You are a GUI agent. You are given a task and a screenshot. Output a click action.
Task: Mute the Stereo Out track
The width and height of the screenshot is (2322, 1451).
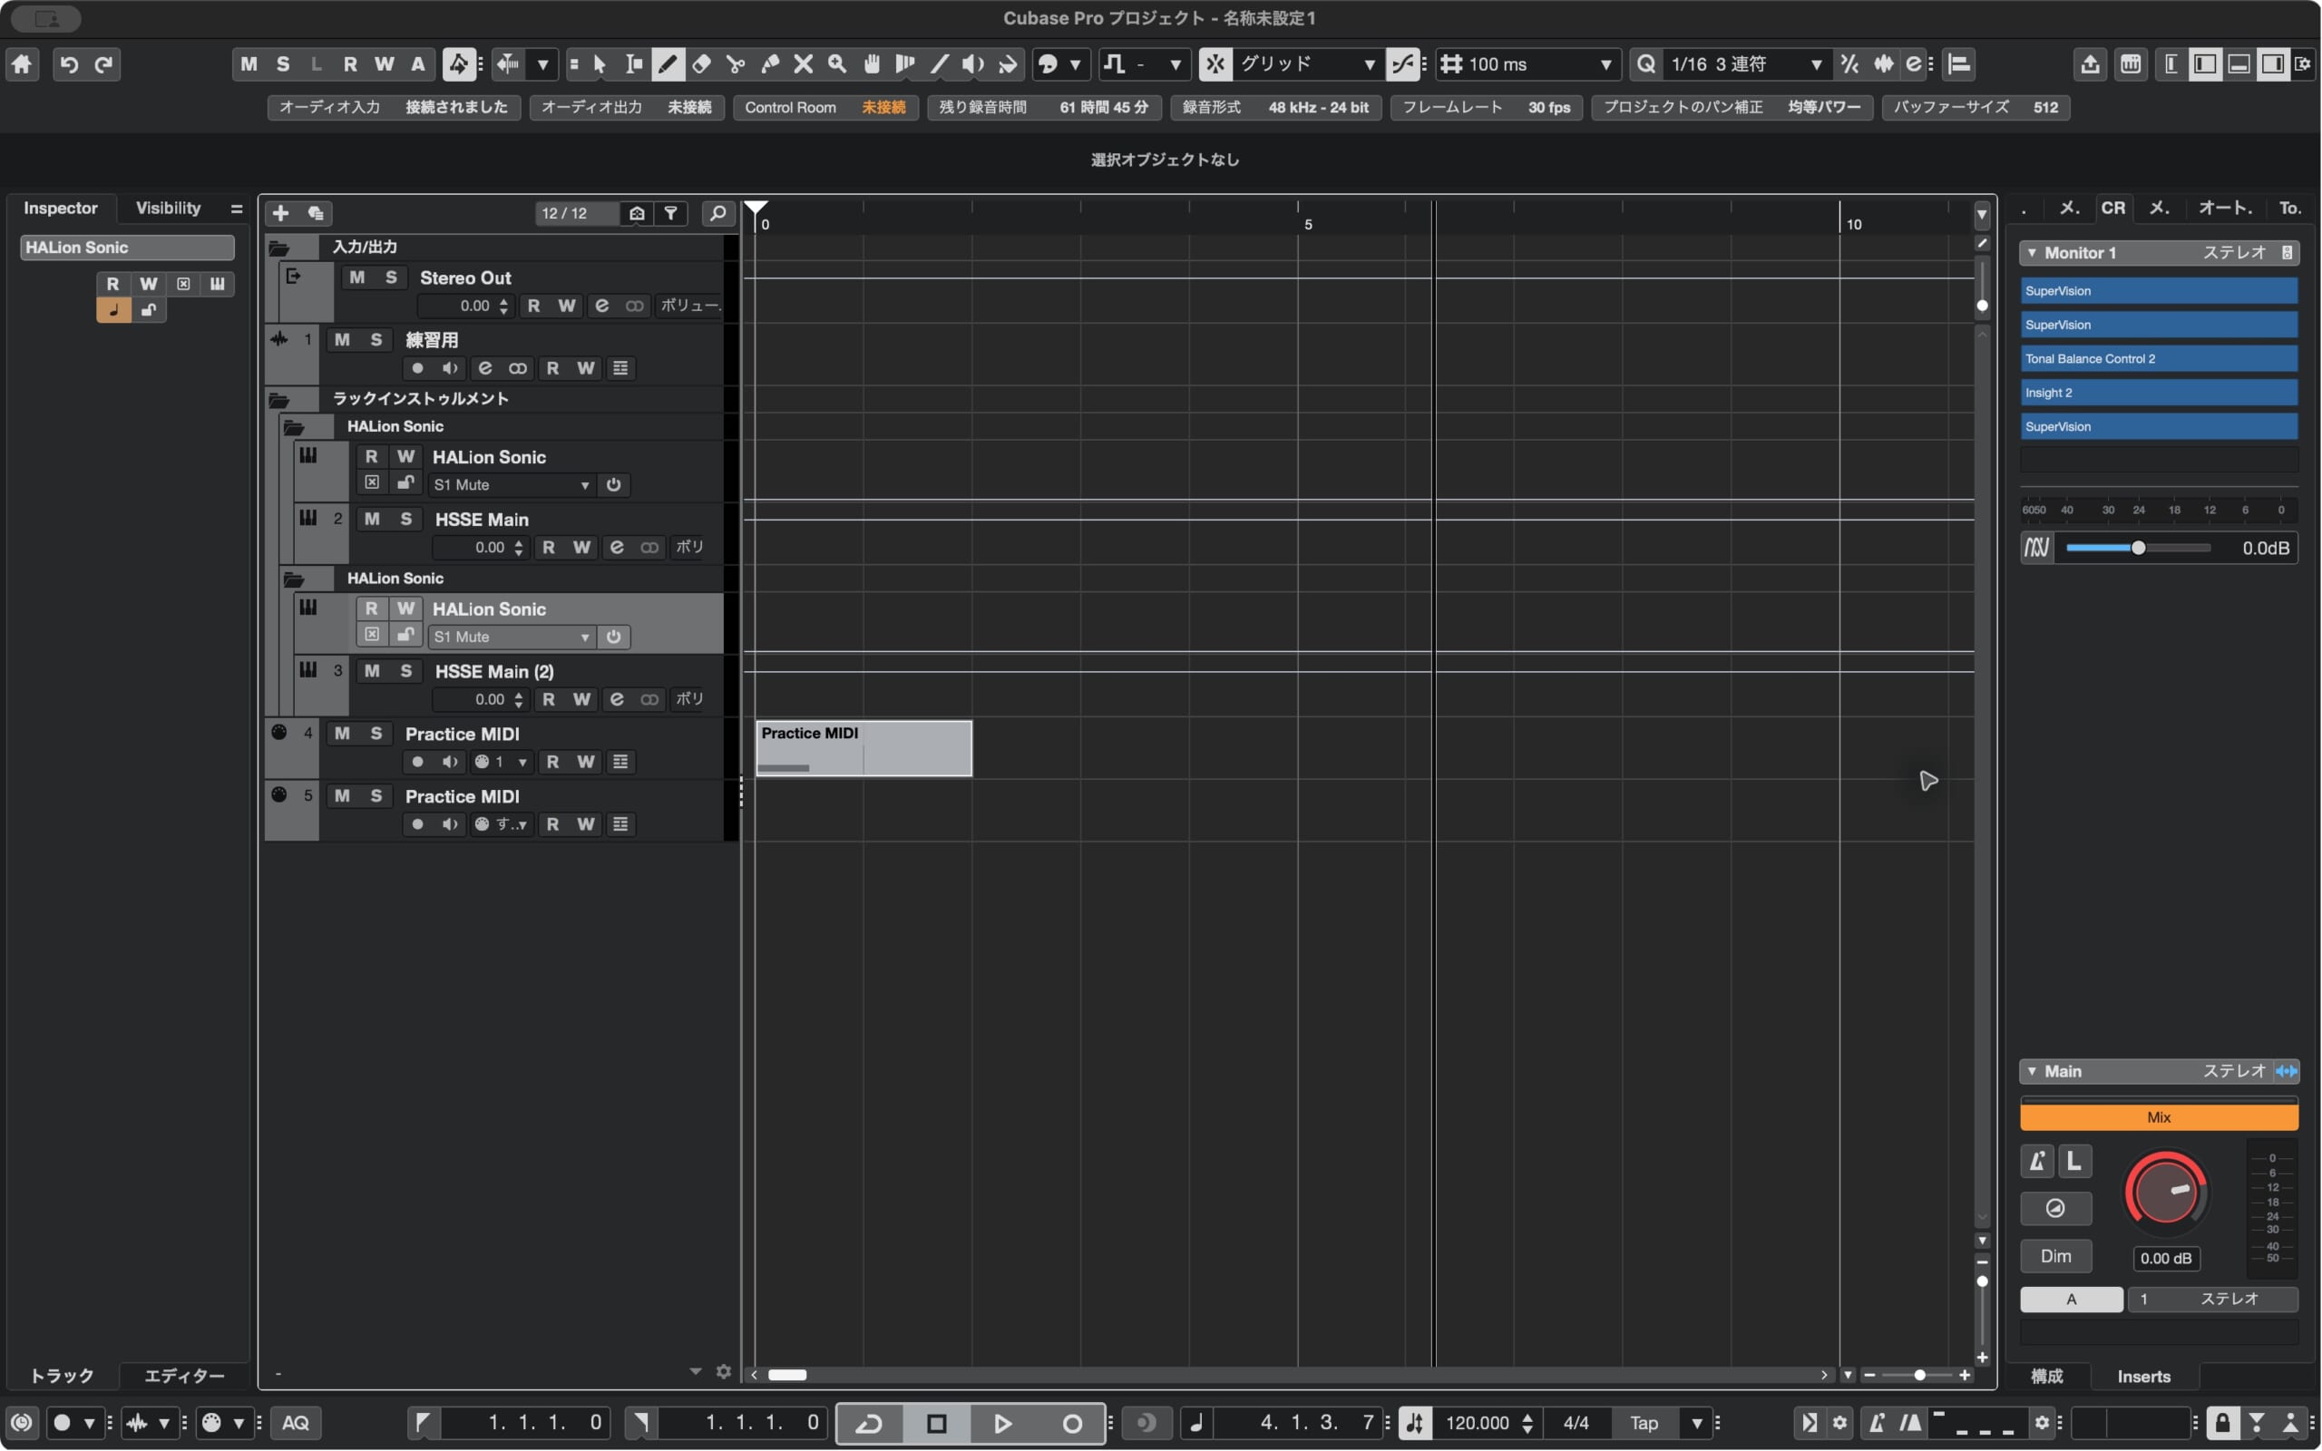coord(357,278)
